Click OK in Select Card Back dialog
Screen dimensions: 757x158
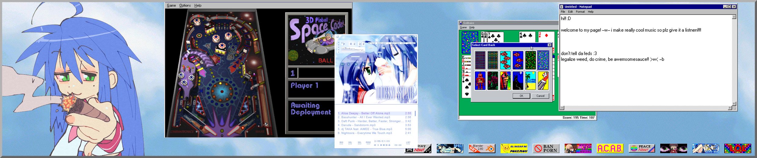(x=521, y=96)
